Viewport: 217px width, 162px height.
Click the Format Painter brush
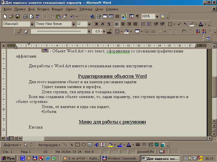coord(64,16)
